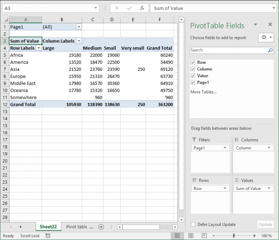Select the Middle East Small value 30360

[112, 84]
